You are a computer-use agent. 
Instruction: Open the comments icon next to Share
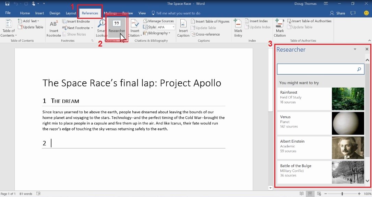353,13
